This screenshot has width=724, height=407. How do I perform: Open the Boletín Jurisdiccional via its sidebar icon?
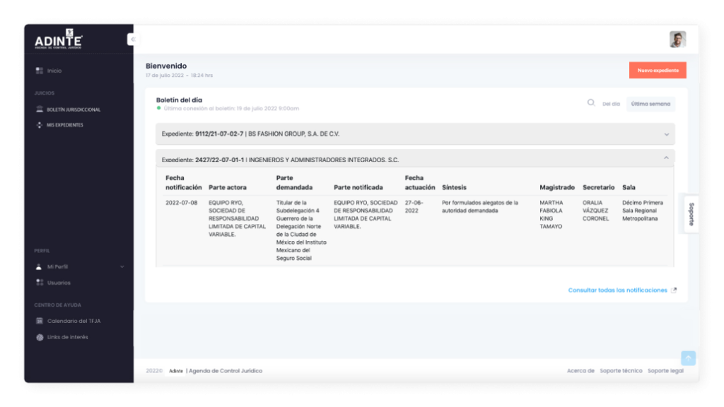pos(38,110)
